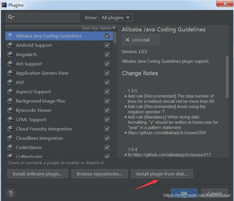Viewport: 234px width, 201px height.
Task: Expand the Sort by name dropdown
Action: 98,28
